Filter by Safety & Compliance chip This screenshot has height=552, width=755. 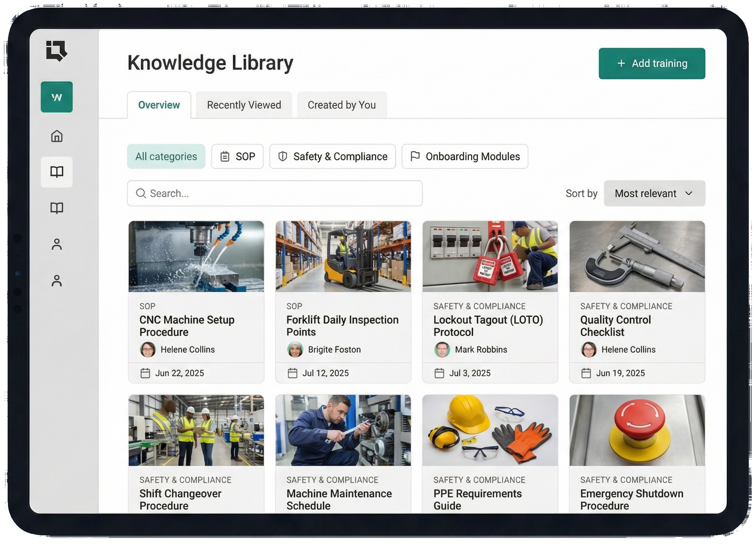(x=332, y=156)
